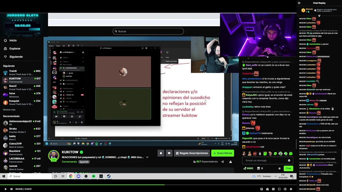Screen dimensions: 342x192
Task: Seek on the green replay progress bar
Action: 148,185
